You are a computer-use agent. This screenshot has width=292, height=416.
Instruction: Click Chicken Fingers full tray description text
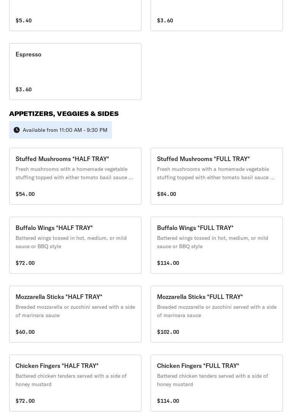point(212,380)
